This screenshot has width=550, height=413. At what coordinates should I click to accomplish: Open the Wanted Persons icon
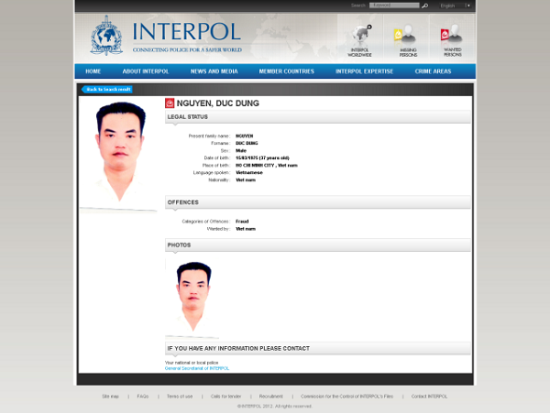tap(452, 38)
